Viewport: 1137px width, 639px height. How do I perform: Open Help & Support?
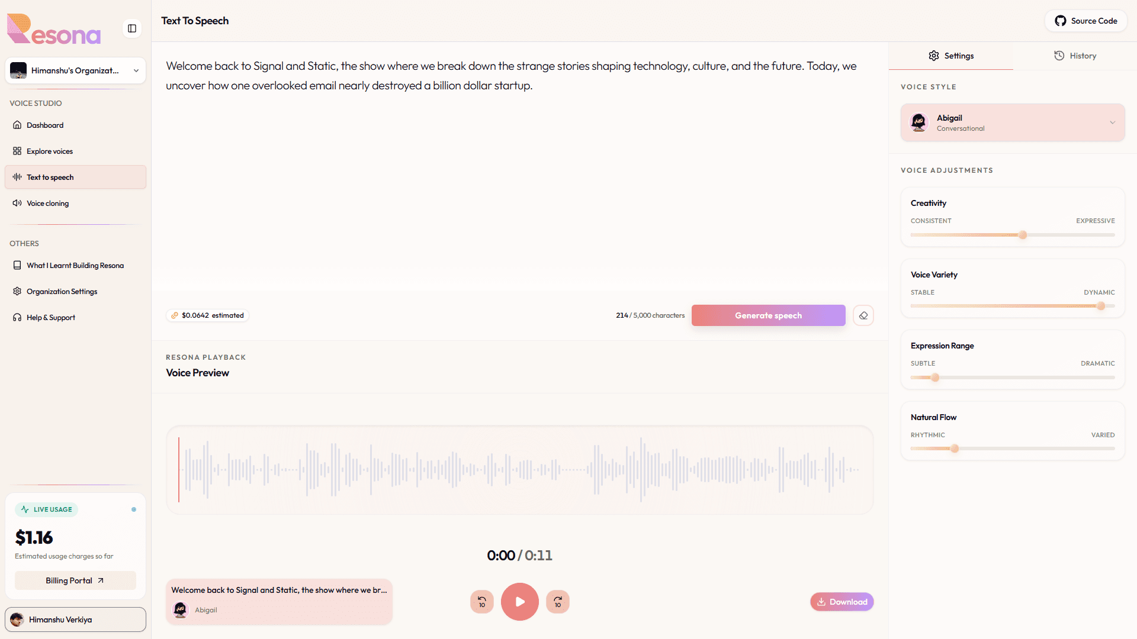tap(75, 317)
